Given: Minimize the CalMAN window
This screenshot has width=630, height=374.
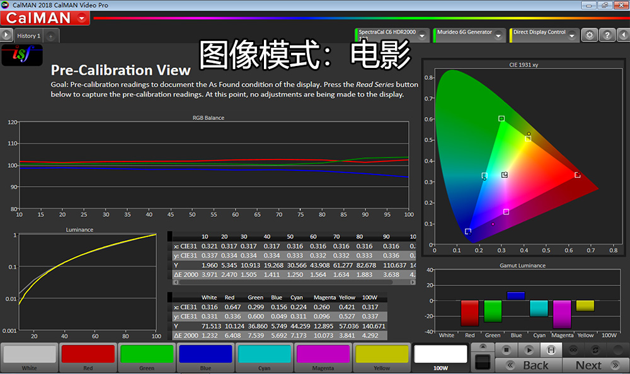Looking at the screenshot, I should pyautogui.click(x=588, y=5).
